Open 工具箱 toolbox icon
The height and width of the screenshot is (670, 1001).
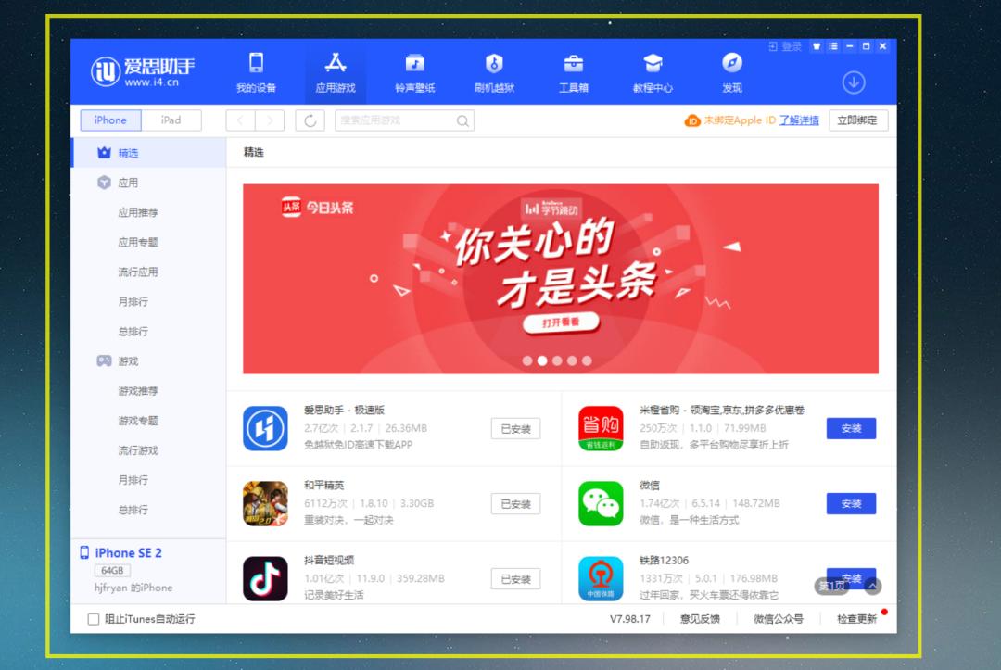(x=574, y=63)
